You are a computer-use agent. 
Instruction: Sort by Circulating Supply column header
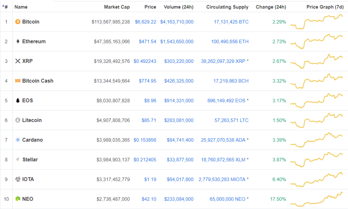pos(227,7)
